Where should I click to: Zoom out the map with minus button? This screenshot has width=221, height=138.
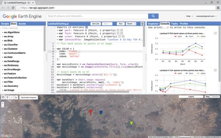[x=3, y=106]
